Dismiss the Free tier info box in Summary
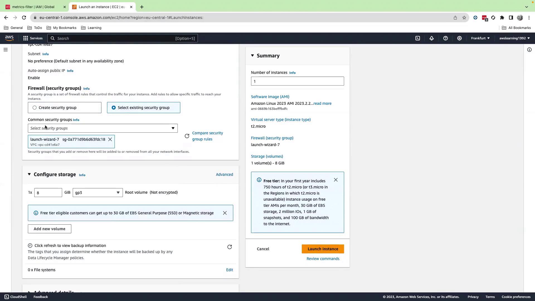Screen dimensions: 535x301 click(x=335, y=180)
